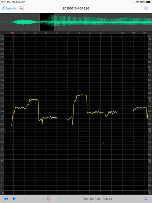This screenshot has width=152, height=203.
Task: Click second 14 on the time ruler
Action: tap(79, 33)
